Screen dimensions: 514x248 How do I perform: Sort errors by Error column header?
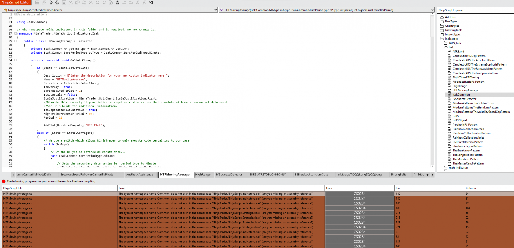tap(221, 188)
